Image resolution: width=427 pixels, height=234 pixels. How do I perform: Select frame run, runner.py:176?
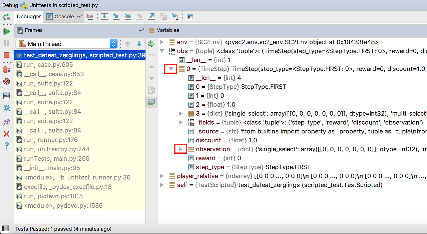pos(80,140)
